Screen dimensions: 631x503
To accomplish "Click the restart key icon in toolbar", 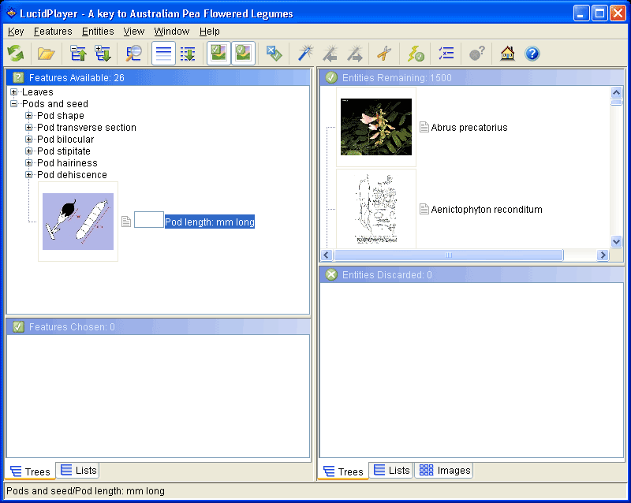I will (16, 54).
